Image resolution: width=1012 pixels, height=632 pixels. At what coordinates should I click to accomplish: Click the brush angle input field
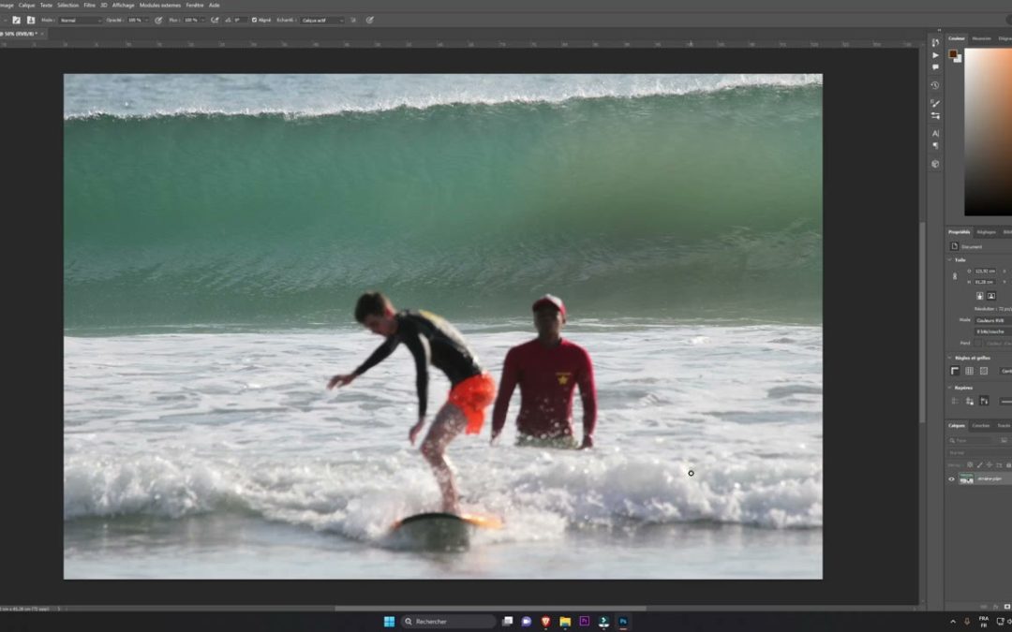click(x=239, y=20)
